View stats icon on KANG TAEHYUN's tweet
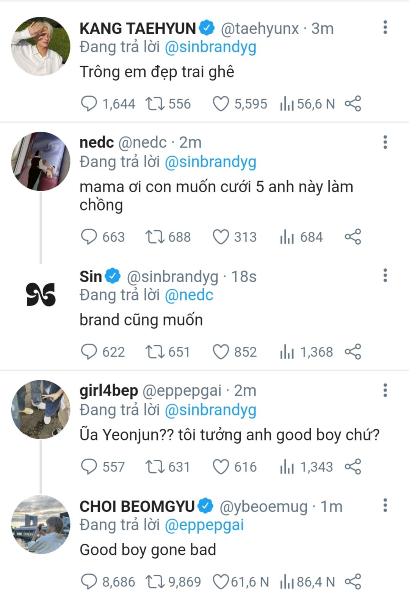 pyautogui.click(x=287, y=104)
